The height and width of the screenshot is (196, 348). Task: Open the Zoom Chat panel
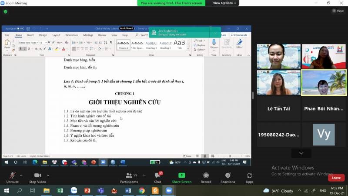[157, 177]
